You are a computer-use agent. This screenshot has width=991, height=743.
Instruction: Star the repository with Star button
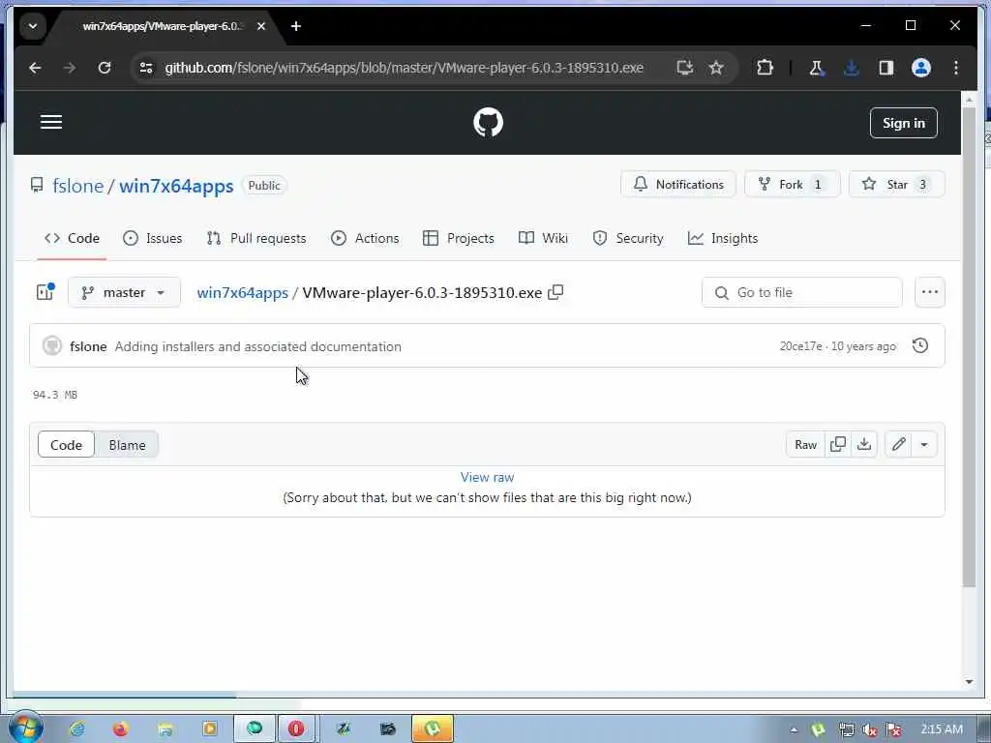pos(896,185)
